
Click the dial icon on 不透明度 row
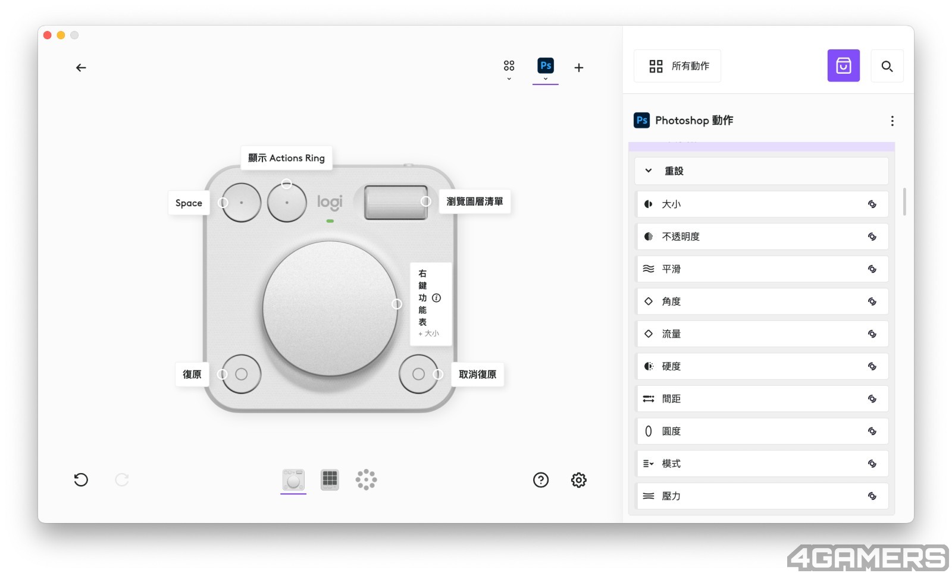coord(872,237)
